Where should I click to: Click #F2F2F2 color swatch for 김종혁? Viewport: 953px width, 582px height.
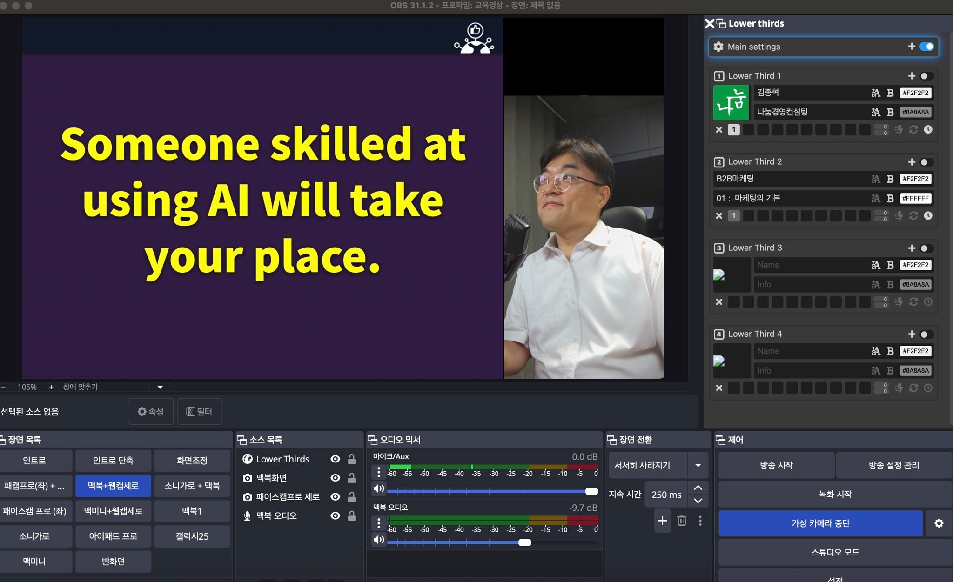[x=915, y=93]
